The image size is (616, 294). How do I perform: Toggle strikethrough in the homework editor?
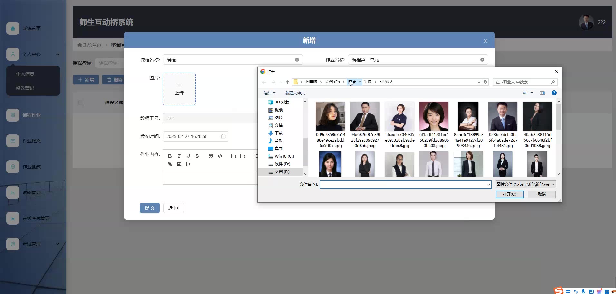tap(197, 156)
